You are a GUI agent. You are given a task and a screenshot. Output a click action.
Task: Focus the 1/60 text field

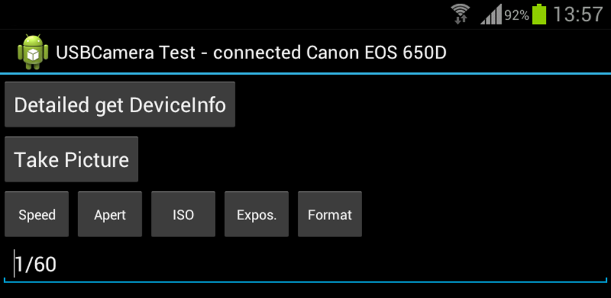(x=305, y=265)
